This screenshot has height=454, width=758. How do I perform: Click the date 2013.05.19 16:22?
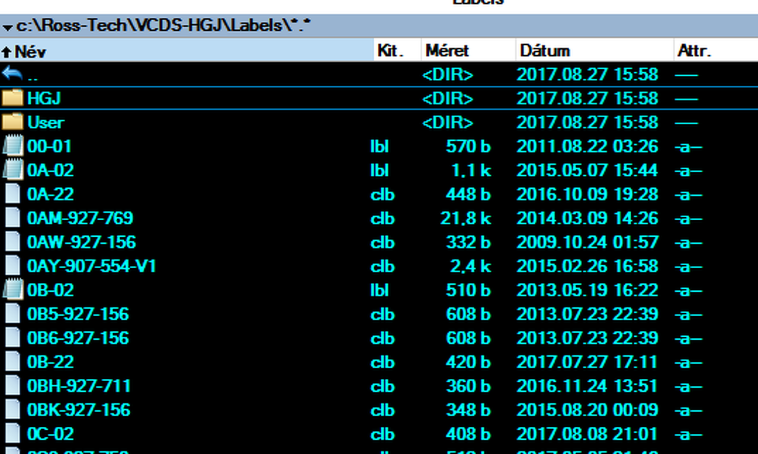click(587, 290)
